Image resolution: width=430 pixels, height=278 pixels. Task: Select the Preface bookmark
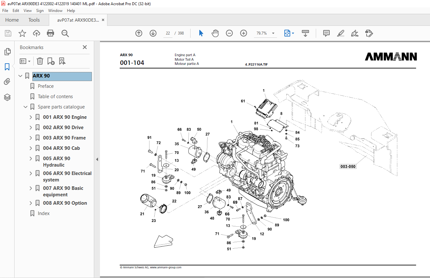click(x=46, y=86)
